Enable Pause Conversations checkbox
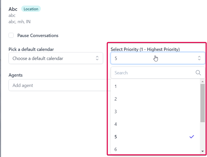Screen dimensions: 207x157 click(11, 36)
